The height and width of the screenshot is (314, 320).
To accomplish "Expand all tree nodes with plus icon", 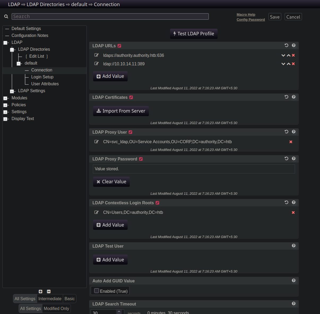I will 41,291.
